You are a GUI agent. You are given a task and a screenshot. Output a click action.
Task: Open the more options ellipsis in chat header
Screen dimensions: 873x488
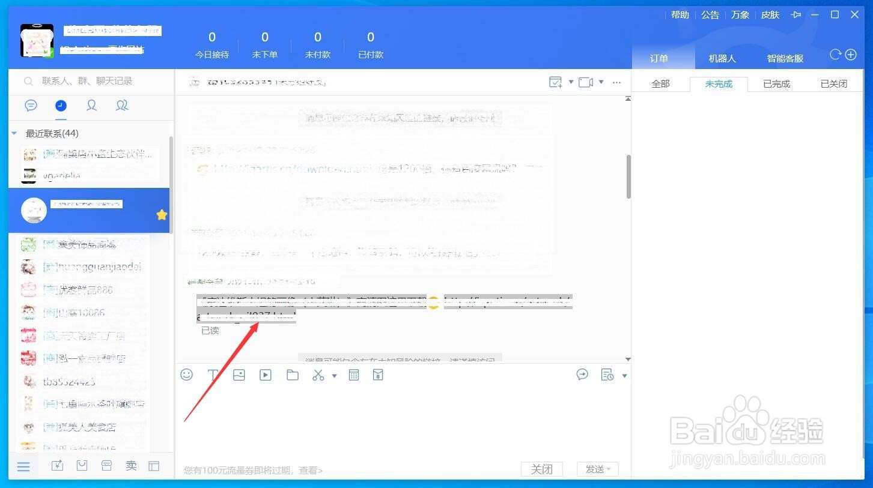pos(616,82)
